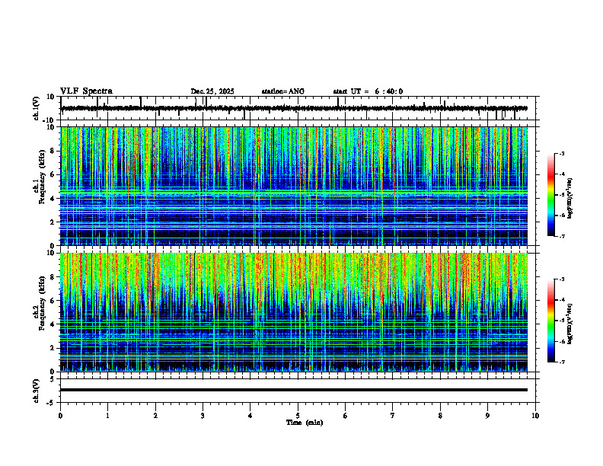Click the "start UT = 6:40:0" label

(368, 91)
